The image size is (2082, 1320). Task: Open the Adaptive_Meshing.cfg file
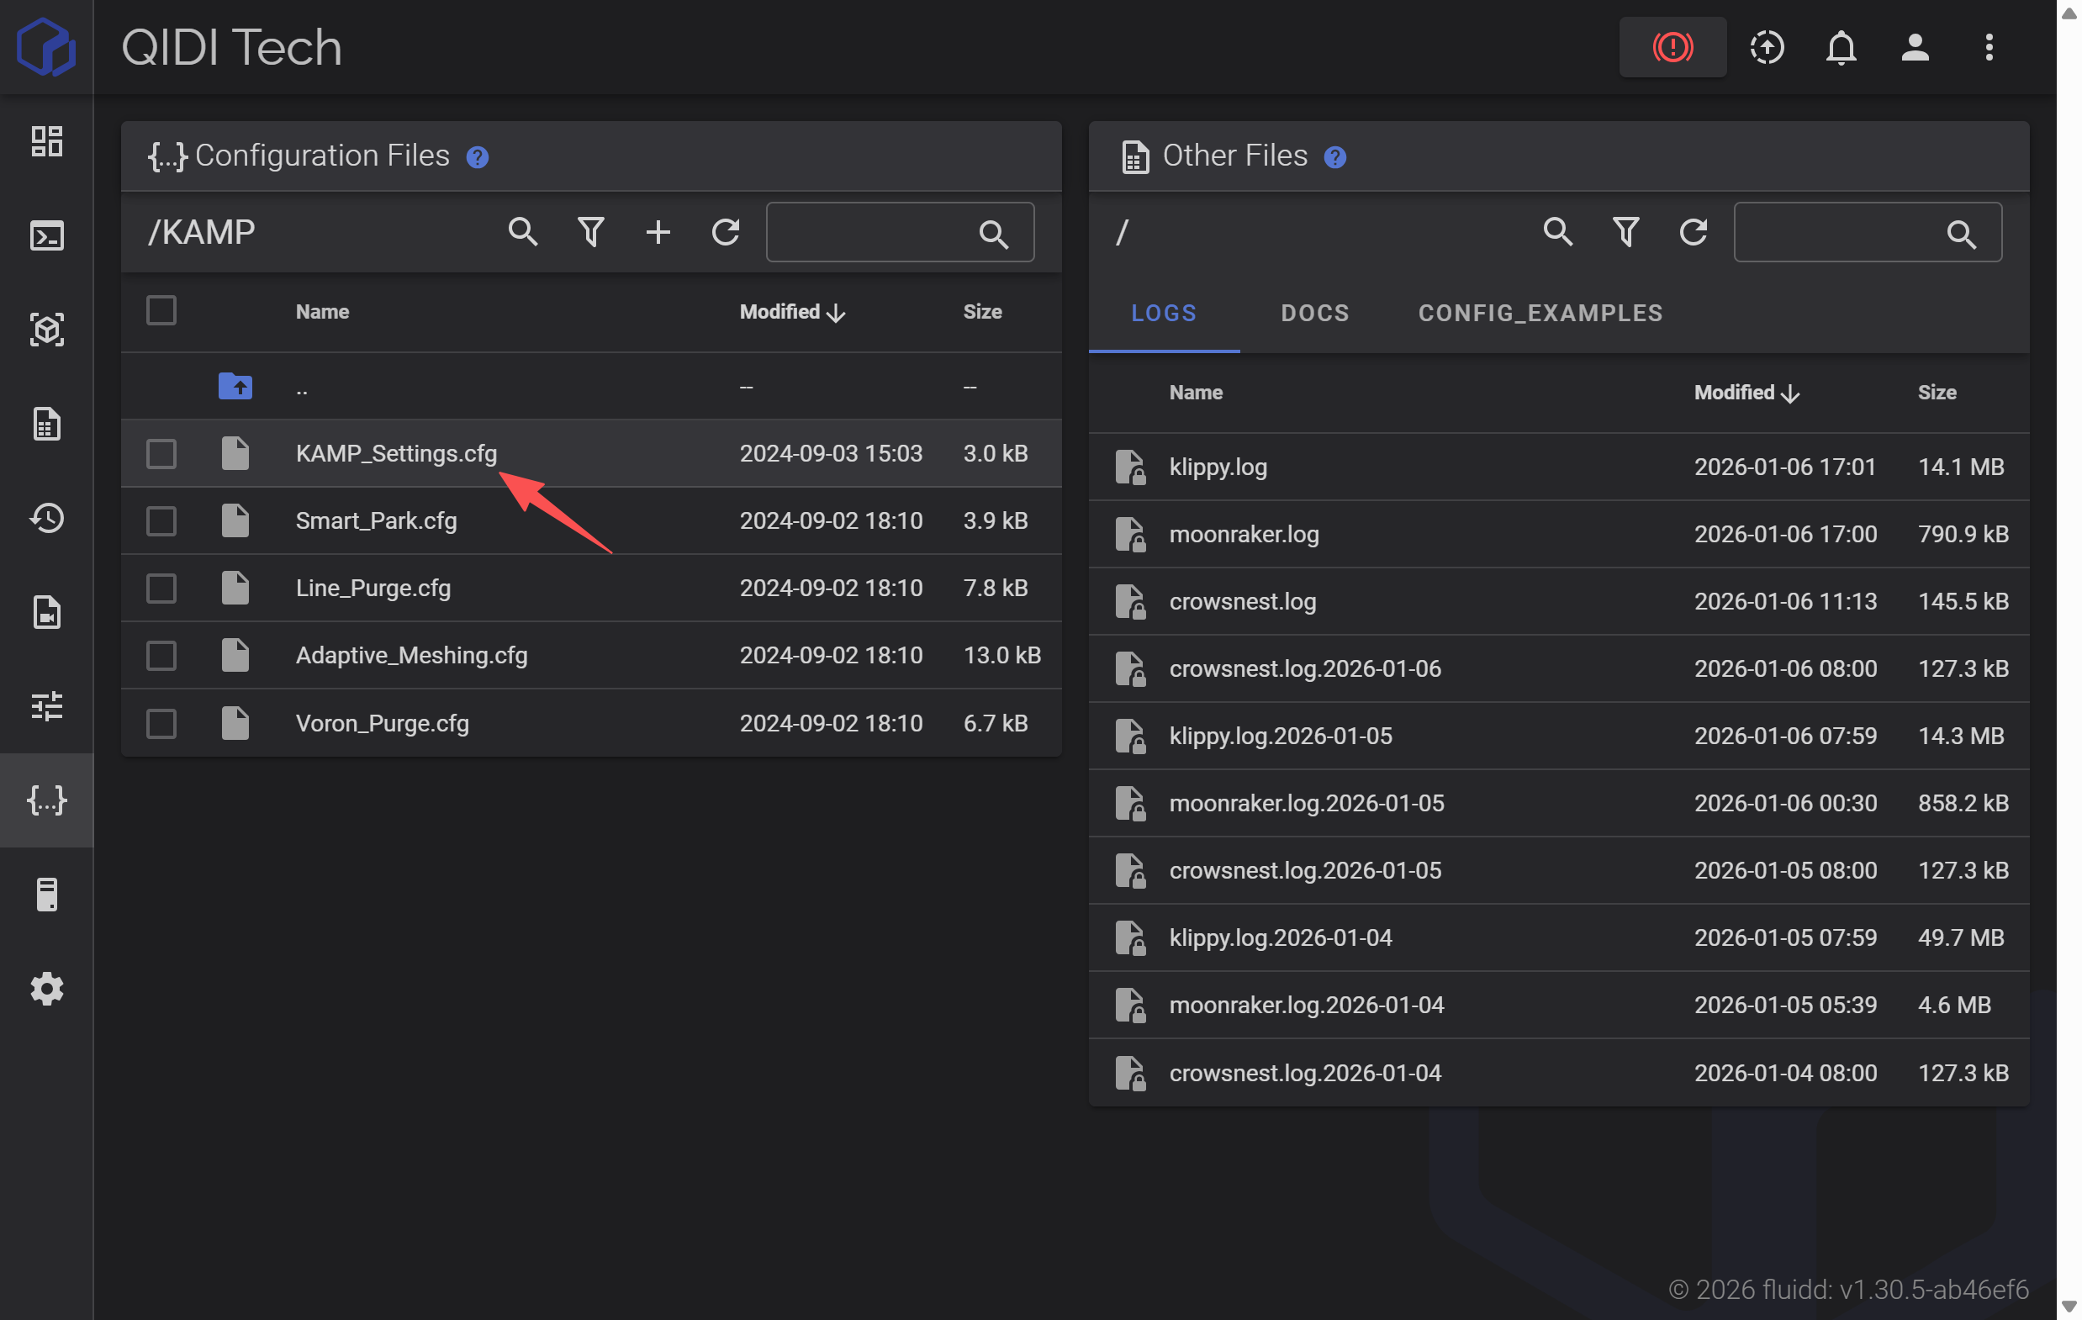tap(411, 655)
